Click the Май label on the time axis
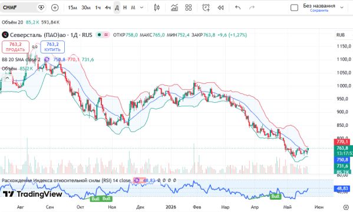Viewport: 353px width, 212px height. tap(287, 207)
